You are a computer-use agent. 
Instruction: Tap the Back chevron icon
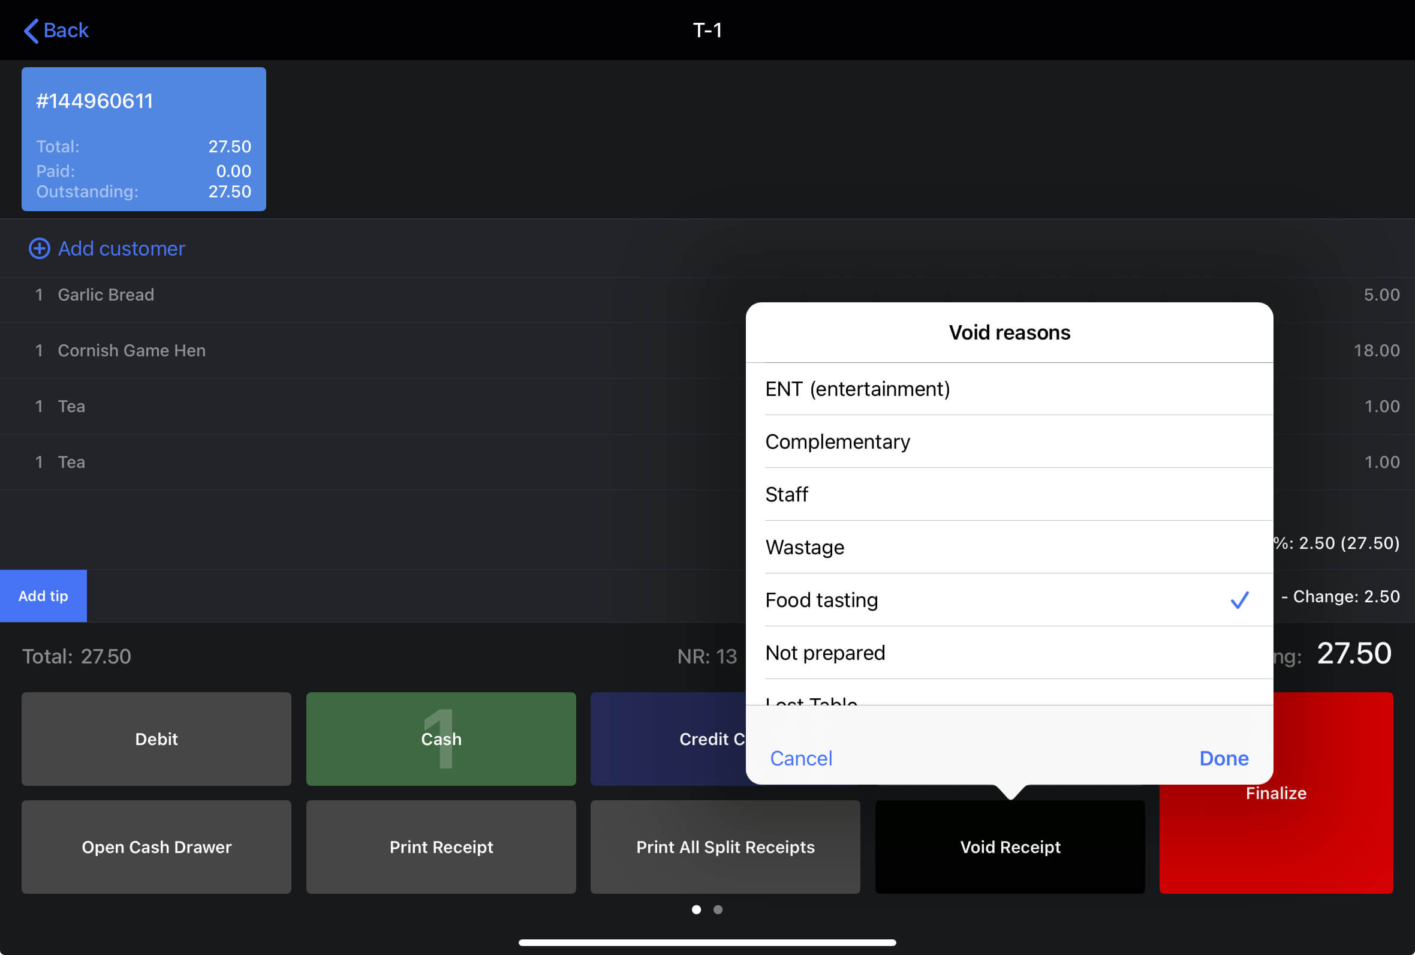tap(32, 31)
